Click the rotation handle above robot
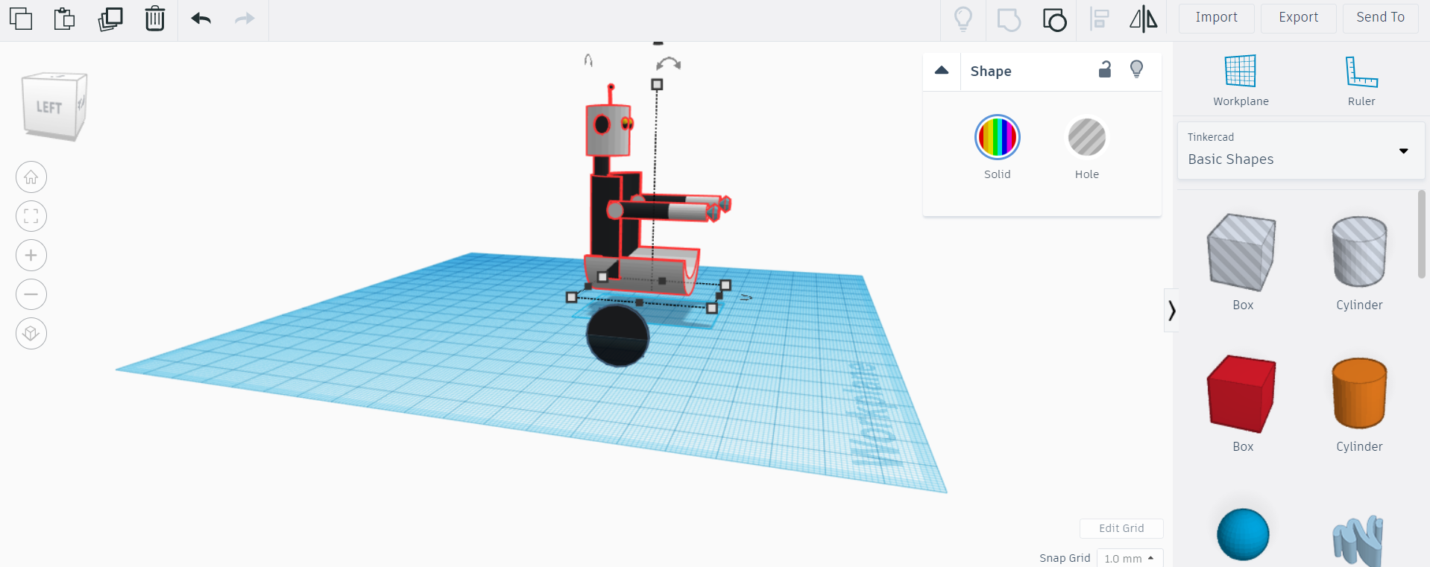 click(x=669, y=64)
